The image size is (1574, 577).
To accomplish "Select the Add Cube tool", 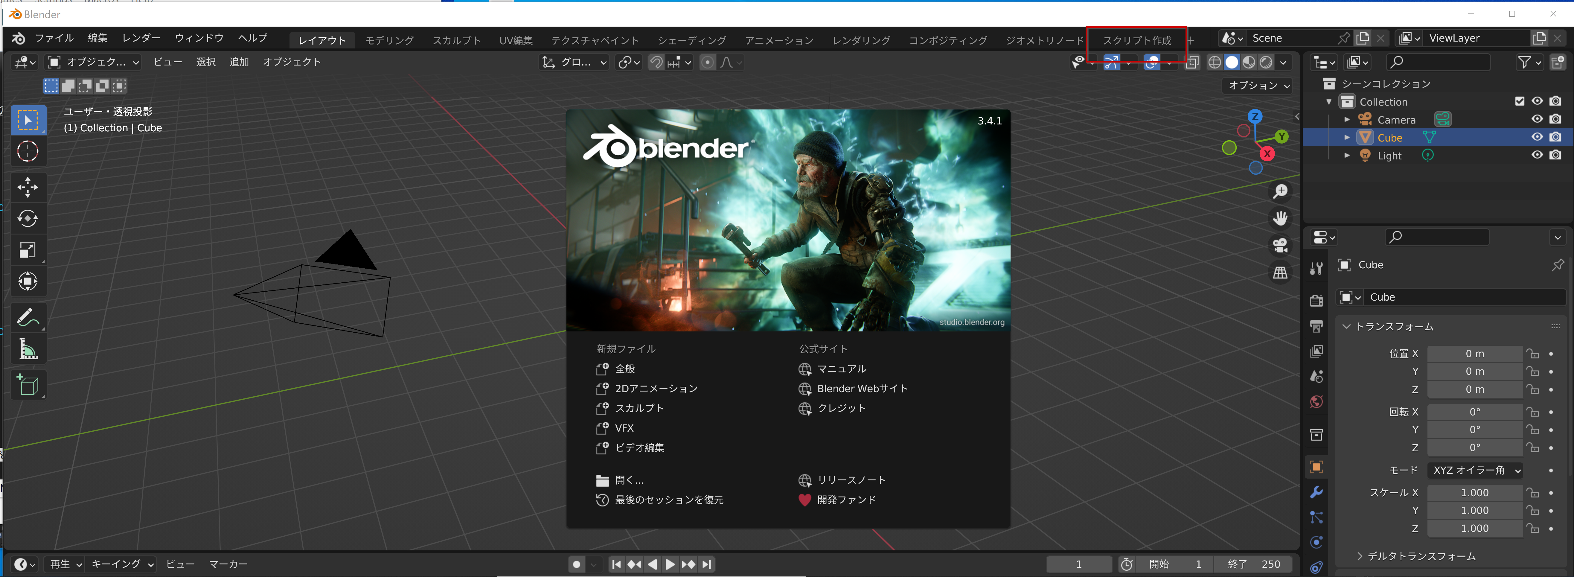I will pos(28,385).
